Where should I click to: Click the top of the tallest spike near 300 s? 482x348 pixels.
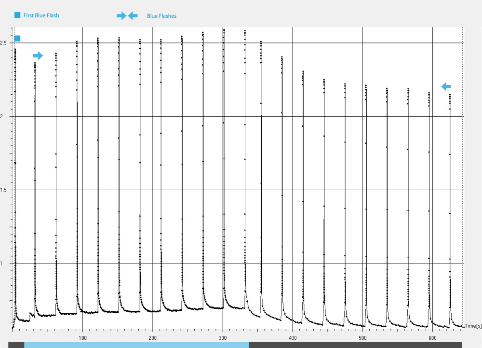pyautogui.click(x=224, y=30)
